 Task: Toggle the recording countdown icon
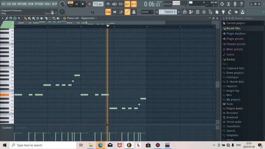tap(121, 4)
